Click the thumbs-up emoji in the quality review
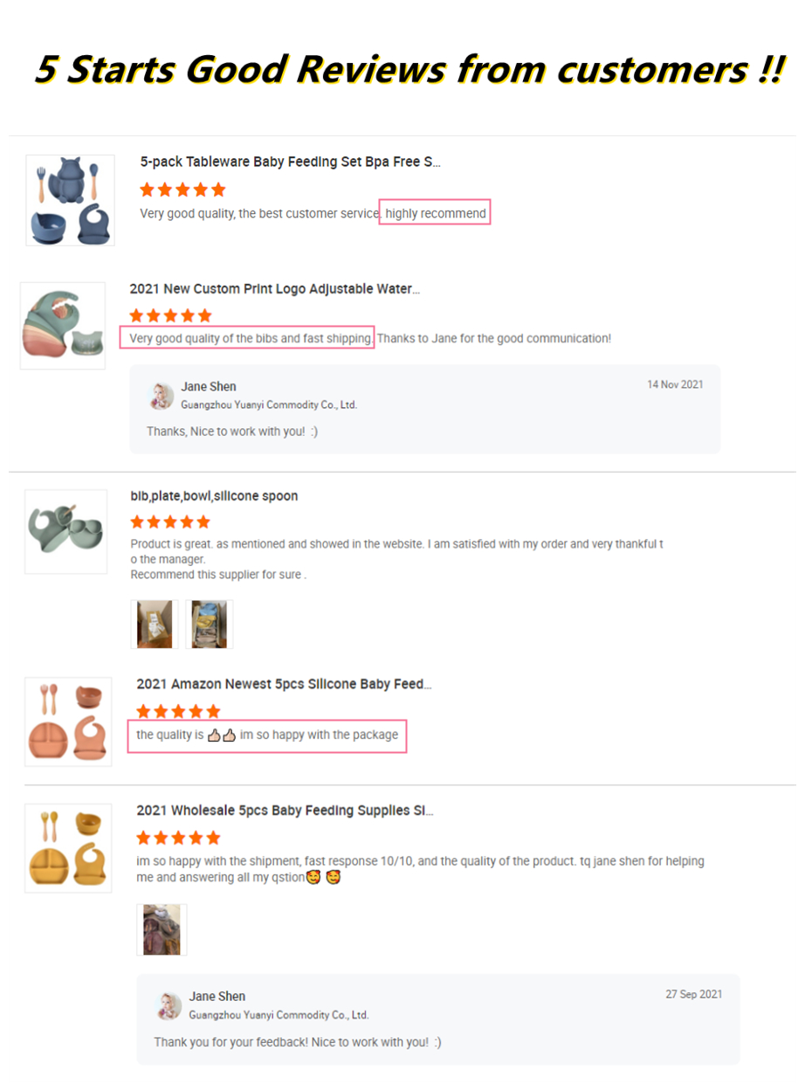This screenshot has height=1091, width=805. click(x=222, y=735)
